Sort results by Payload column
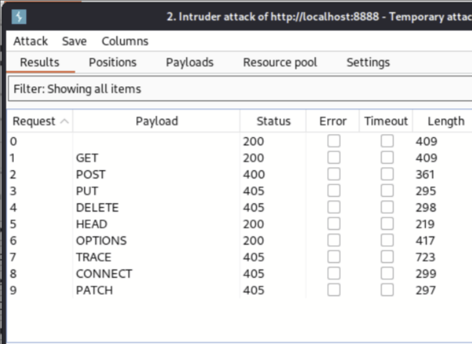Viewport: 472px width, 344px height. (156, 121)
